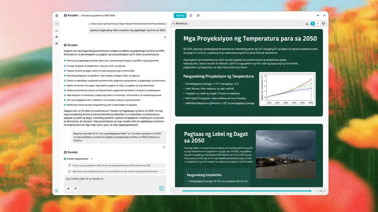Click the 'Mga Proyeksiyon ng Temperatura para sa 2050' heading
378x212 pixels.
coord(250,39)
